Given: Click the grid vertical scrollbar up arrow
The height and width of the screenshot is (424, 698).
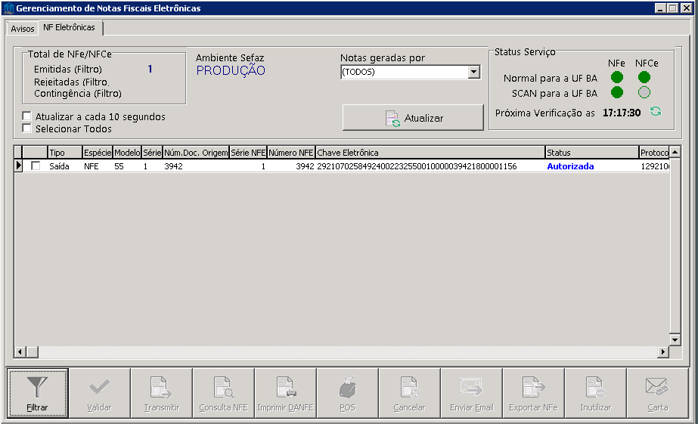Looking at the screenshot, I should coord(675,152).
